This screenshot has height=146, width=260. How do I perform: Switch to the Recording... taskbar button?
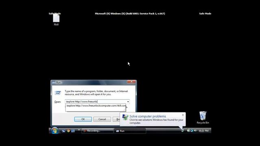[x=97, y=131]
